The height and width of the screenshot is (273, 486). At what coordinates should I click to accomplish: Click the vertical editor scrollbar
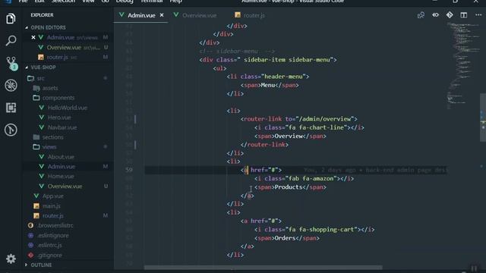click(483, 117)
